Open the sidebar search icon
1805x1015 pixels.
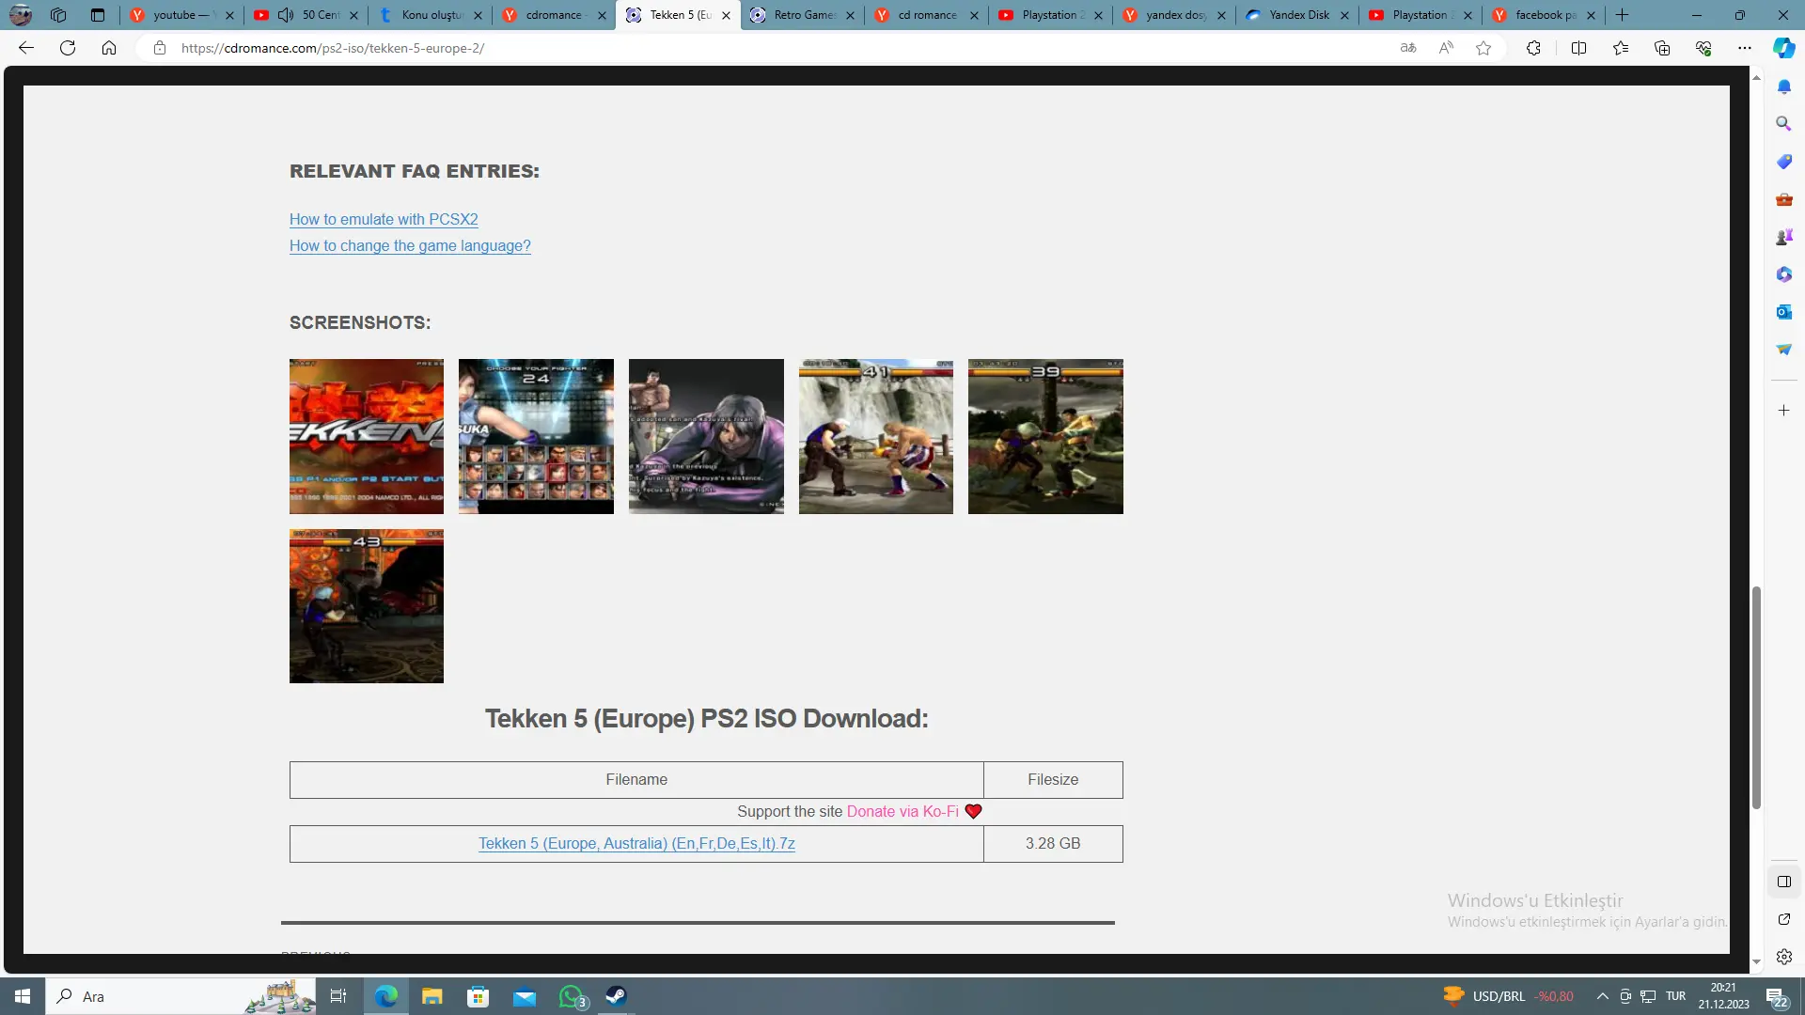point(1783,124)
